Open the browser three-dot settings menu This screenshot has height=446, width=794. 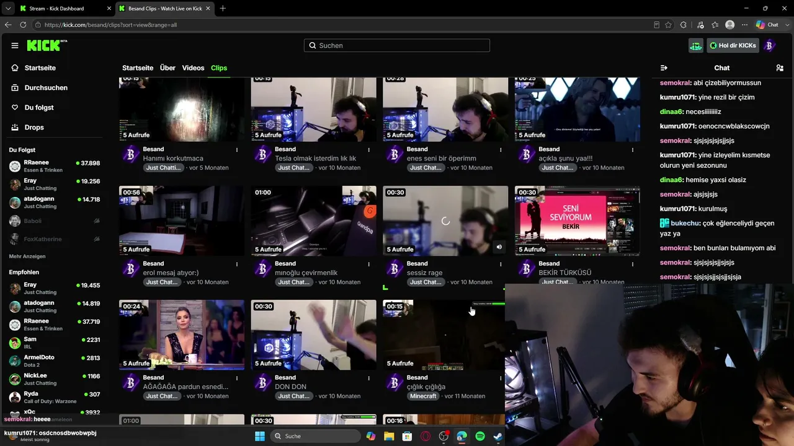(x=744, y=25)
